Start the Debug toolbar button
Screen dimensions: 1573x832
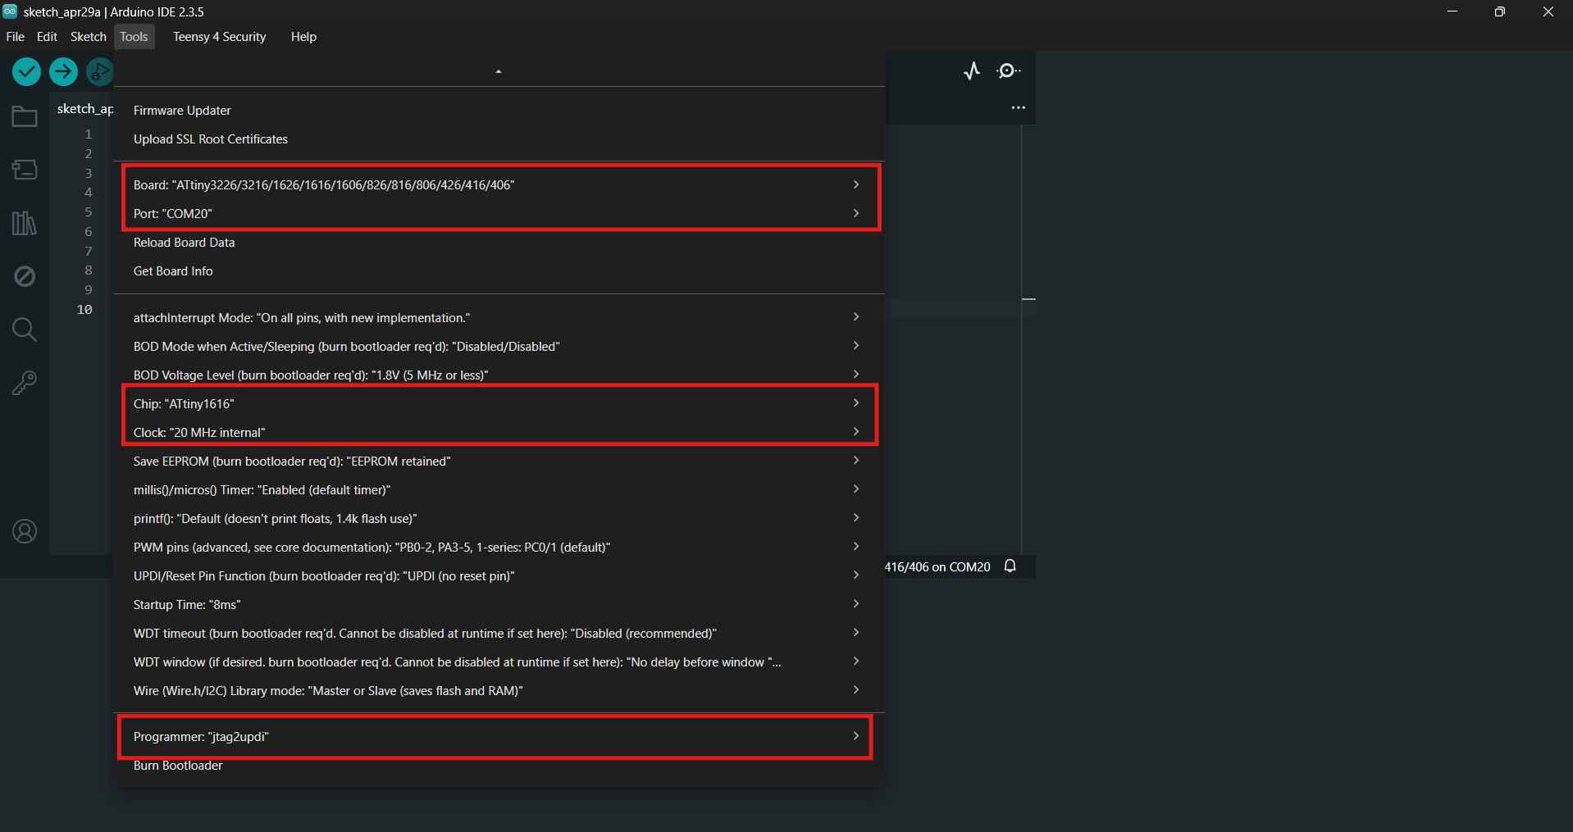coord(99,71)
